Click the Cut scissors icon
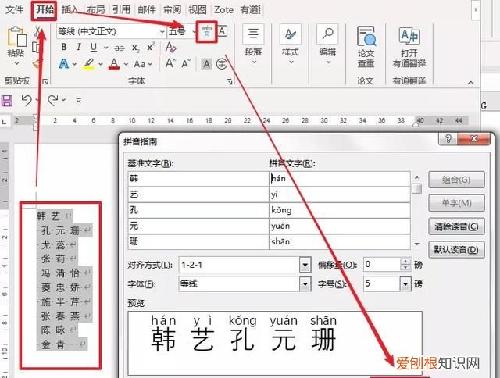 click(x=37, y=31)
